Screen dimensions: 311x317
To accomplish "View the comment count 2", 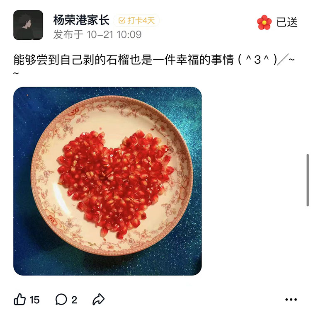I will 74,300.
